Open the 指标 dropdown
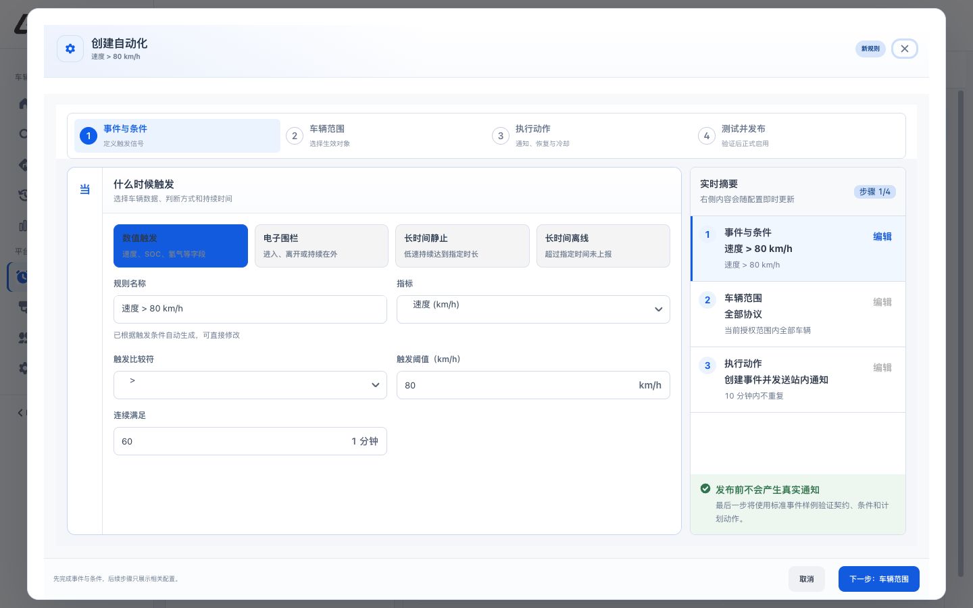 click(x=533, y=309)
